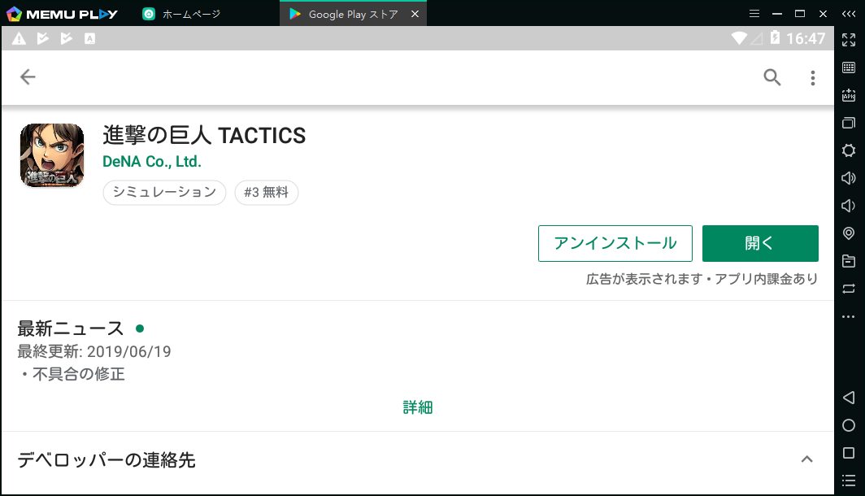The image size is (865, 496).
Task: Open the shared folder sidebar icon
Action: [x=849, y=261]
